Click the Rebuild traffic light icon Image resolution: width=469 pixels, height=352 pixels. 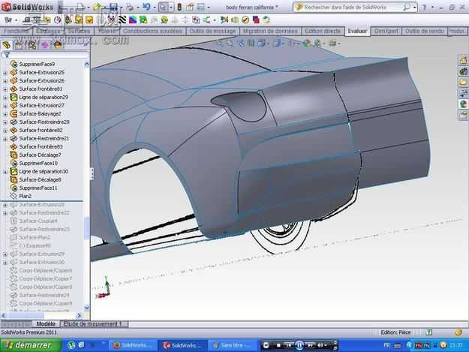[x=179, y=7]
